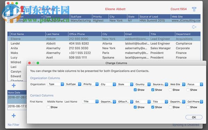Click the Eileene Abbott name heading
This screenshot has width=208, height=130.
click(115, 9)
